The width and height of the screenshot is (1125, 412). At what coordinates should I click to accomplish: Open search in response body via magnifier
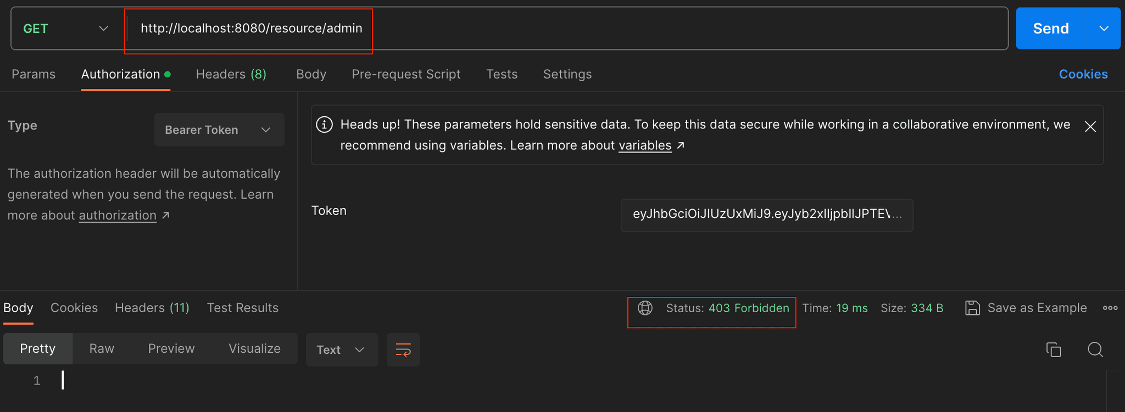tap(1095, 349)
